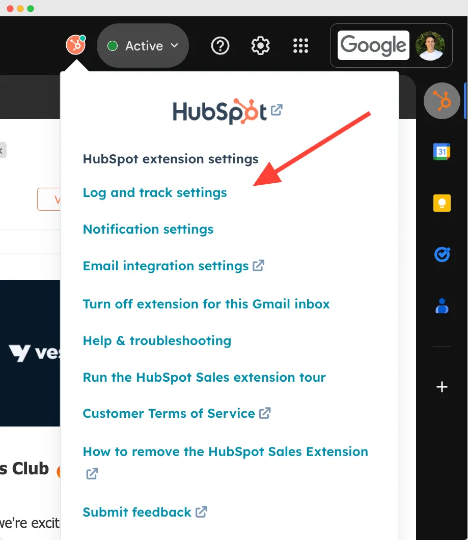The height and width of the screenshot is (540, 468).
Task: Select HubSpot extension settings
Action: click(170, 159)
